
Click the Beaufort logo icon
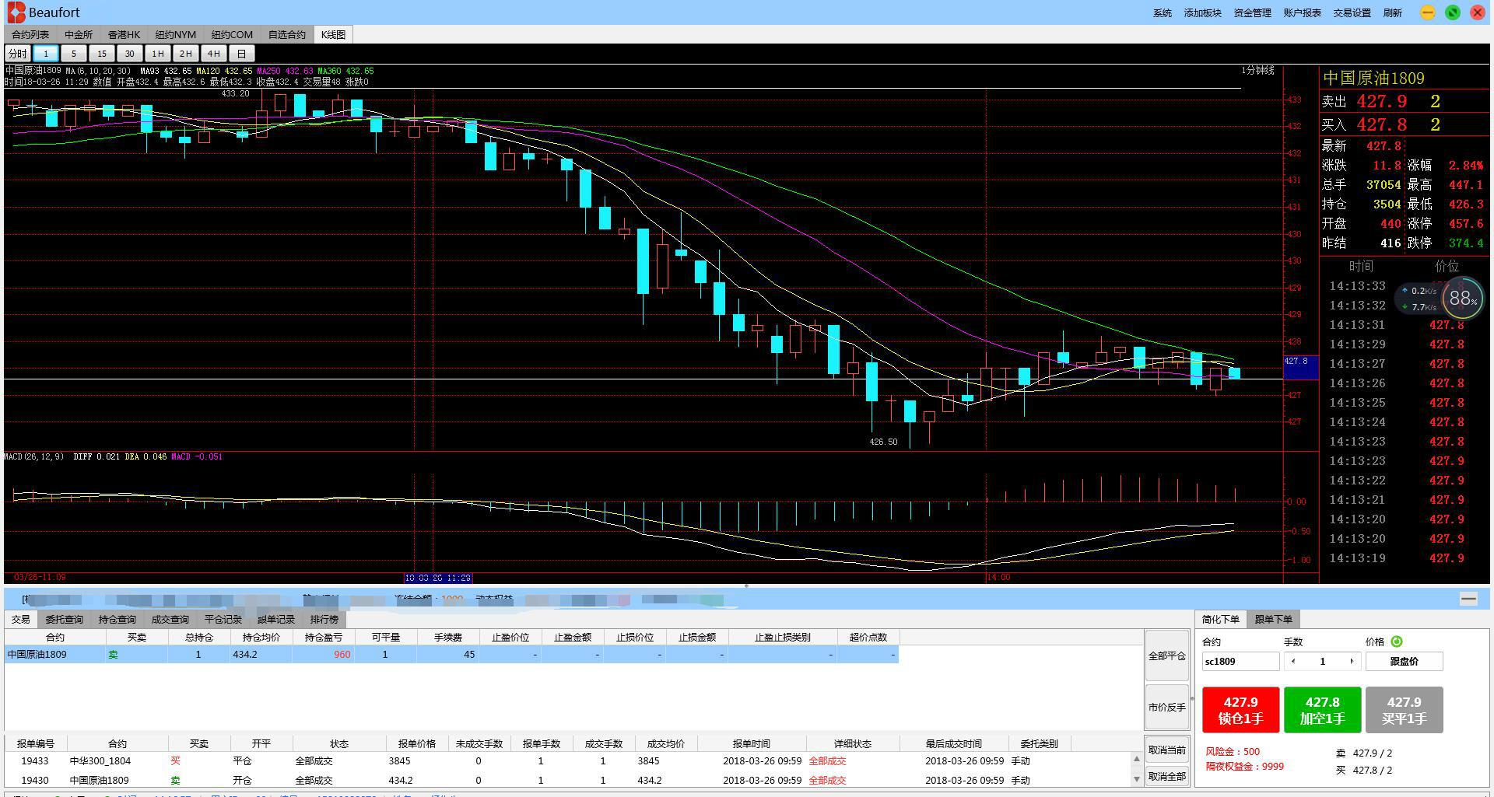(16, 12)
